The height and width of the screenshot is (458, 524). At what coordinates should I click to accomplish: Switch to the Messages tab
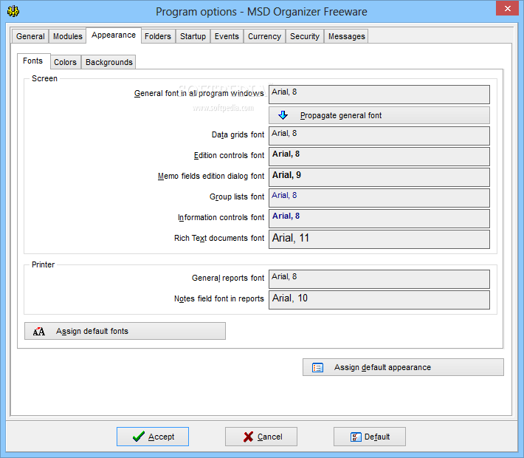(347, 36)
